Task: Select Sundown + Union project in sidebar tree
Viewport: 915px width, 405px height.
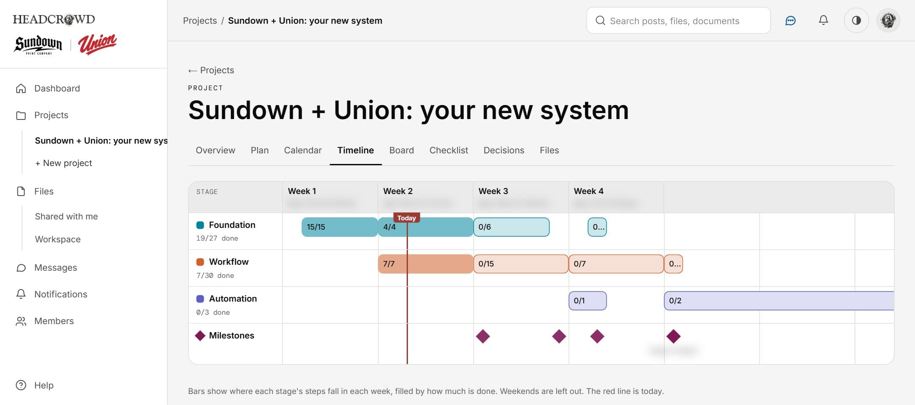Action: 101,141
